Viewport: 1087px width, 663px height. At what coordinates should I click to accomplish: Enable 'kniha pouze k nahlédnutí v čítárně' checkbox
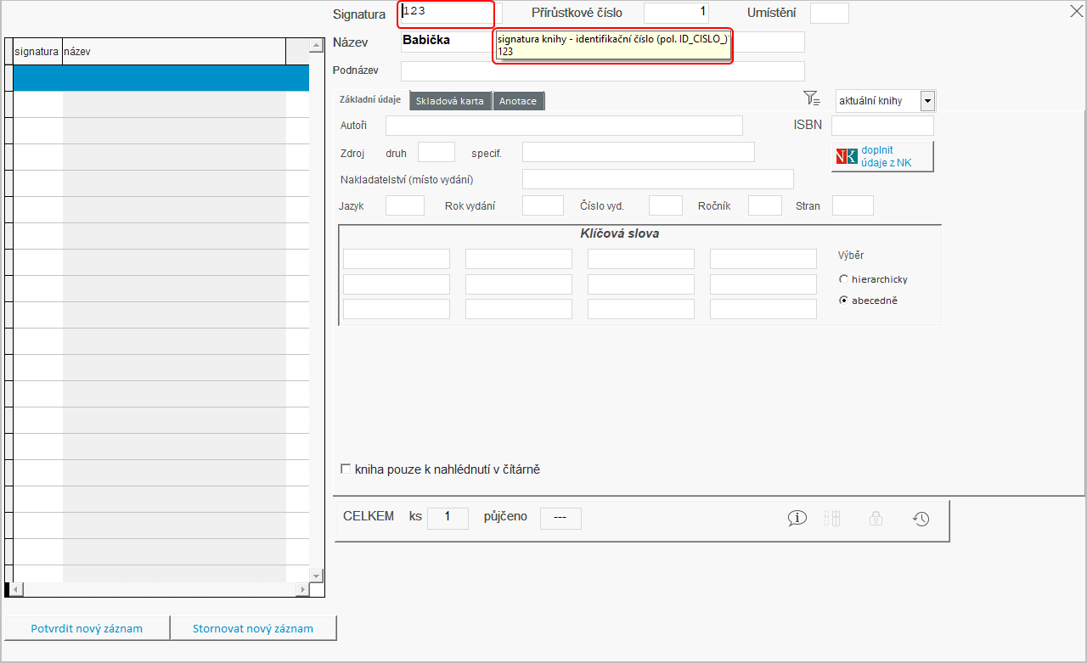[346, 469]
